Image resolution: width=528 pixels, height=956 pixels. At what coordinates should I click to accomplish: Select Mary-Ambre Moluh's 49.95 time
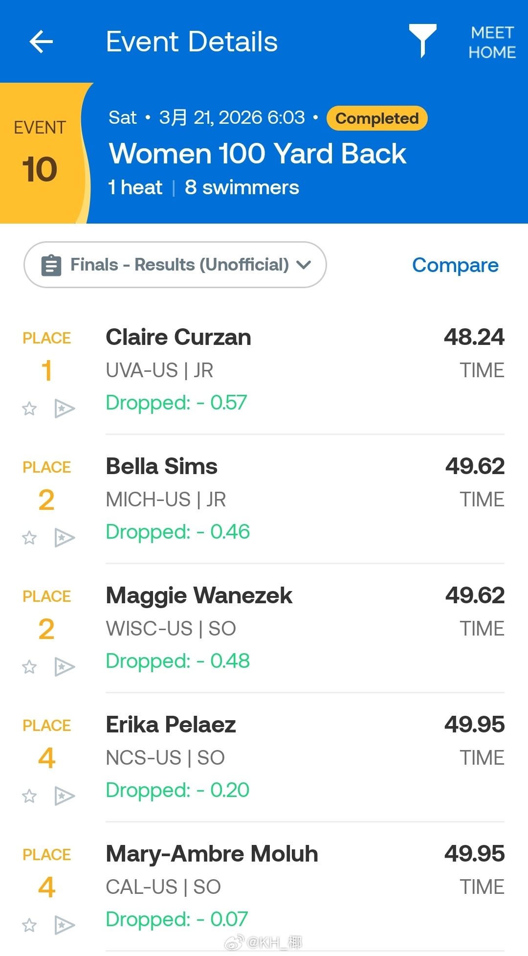pyautogui.click(x=474, y=854)
